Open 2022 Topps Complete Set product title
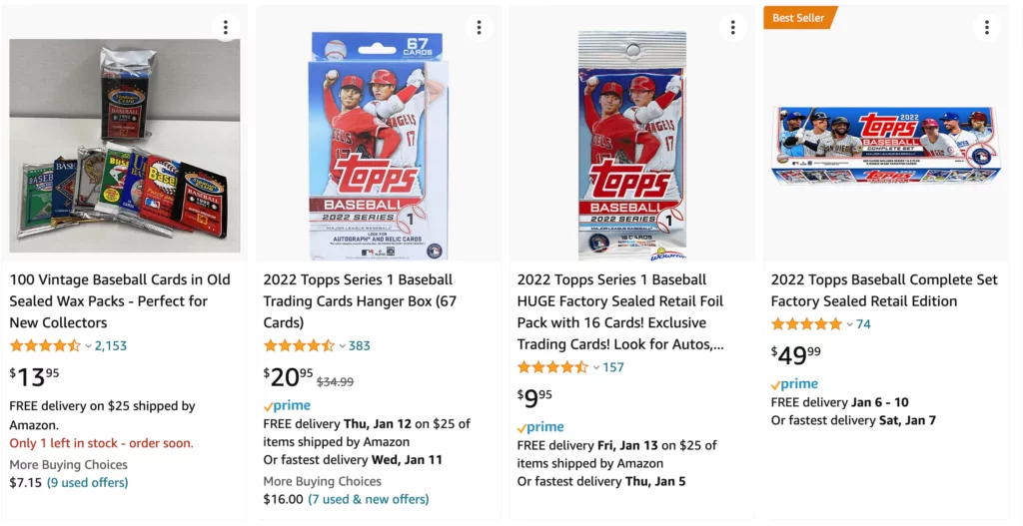This screenshot has width=1023, height=526. pyautogui.click(x=884, y=290)
